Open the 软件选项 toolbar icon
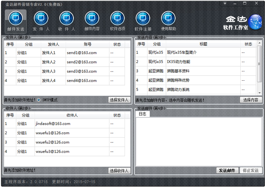265x187 pixels. 117,21
